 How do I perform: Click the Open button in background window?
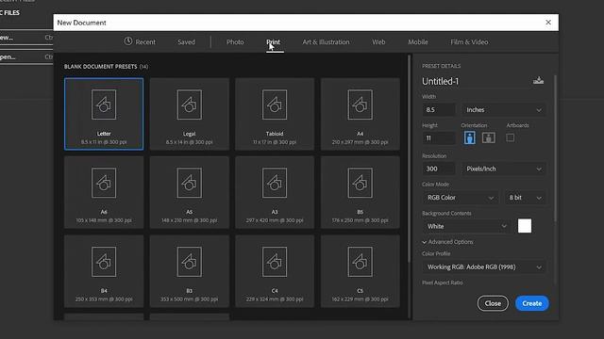point(26,56)
